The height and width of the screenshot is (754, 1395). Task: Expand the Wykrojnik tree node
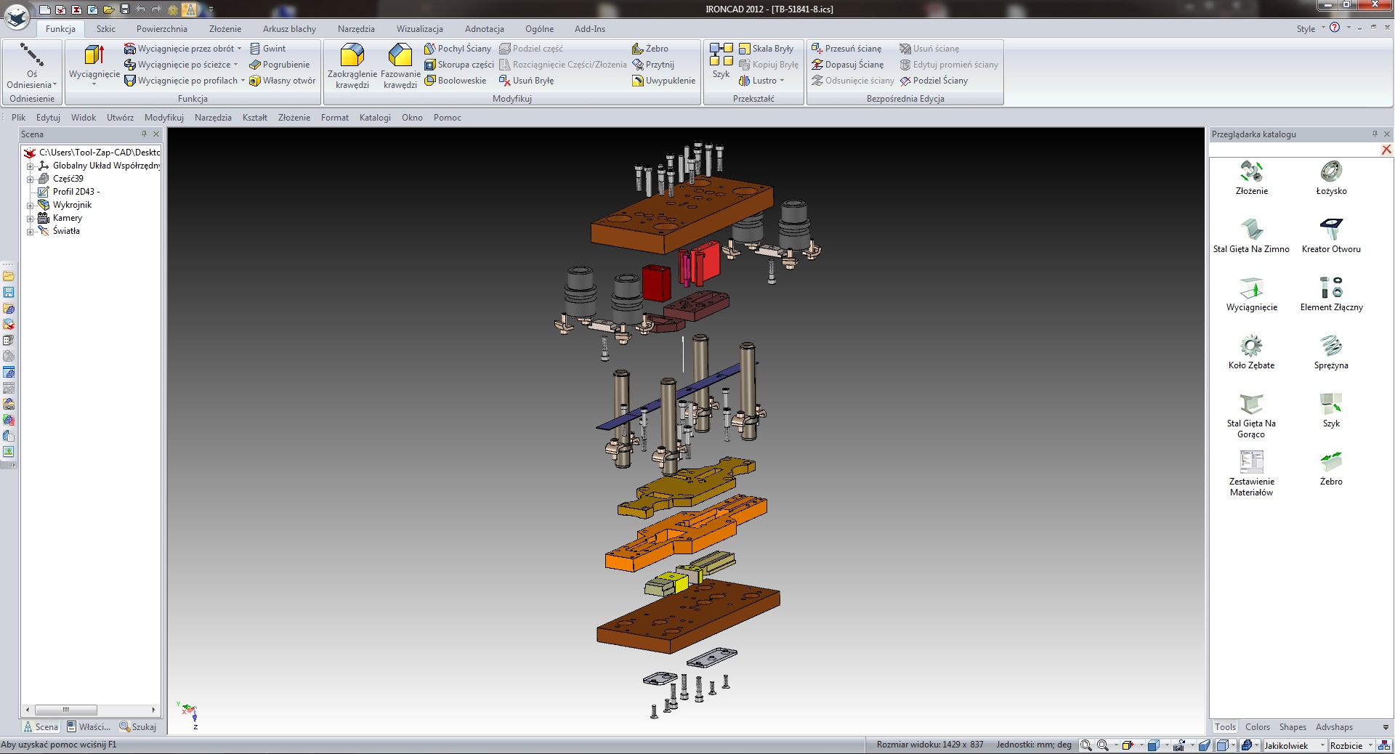click(31, 206)
